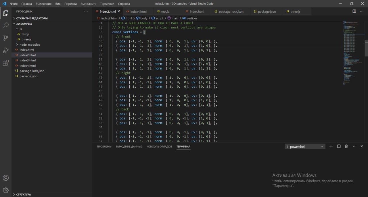Viewport: 368px width, 197px height.
Task: Open the Accounts icon in activity bar
Action: pyautogui.click(x=5, y=178)
